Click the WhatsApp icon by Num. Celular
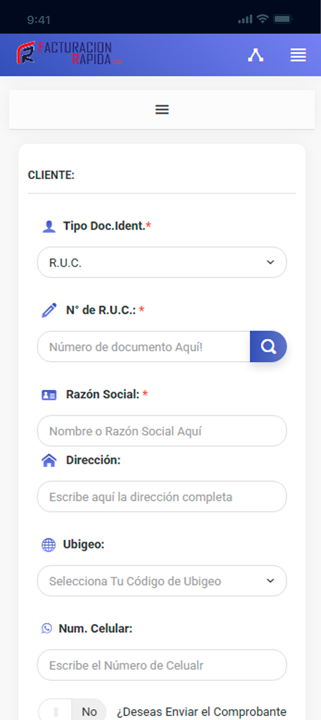 [x=47, y=629]
